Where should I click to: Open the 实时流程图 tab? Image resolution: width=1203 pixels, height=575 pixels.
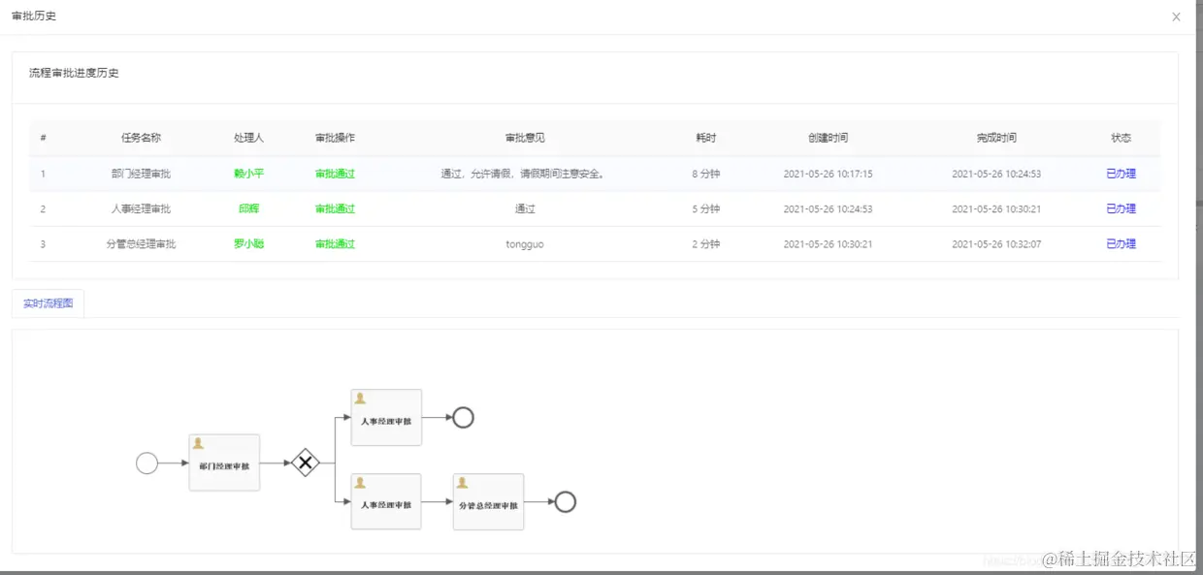coord(49,303)
